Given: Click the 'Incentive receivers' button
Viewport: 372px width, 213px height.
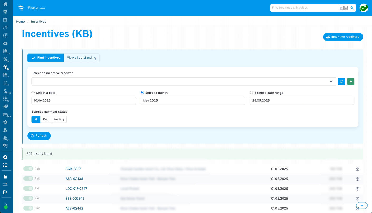Looking at the screenshot, I should click(343, 37).
